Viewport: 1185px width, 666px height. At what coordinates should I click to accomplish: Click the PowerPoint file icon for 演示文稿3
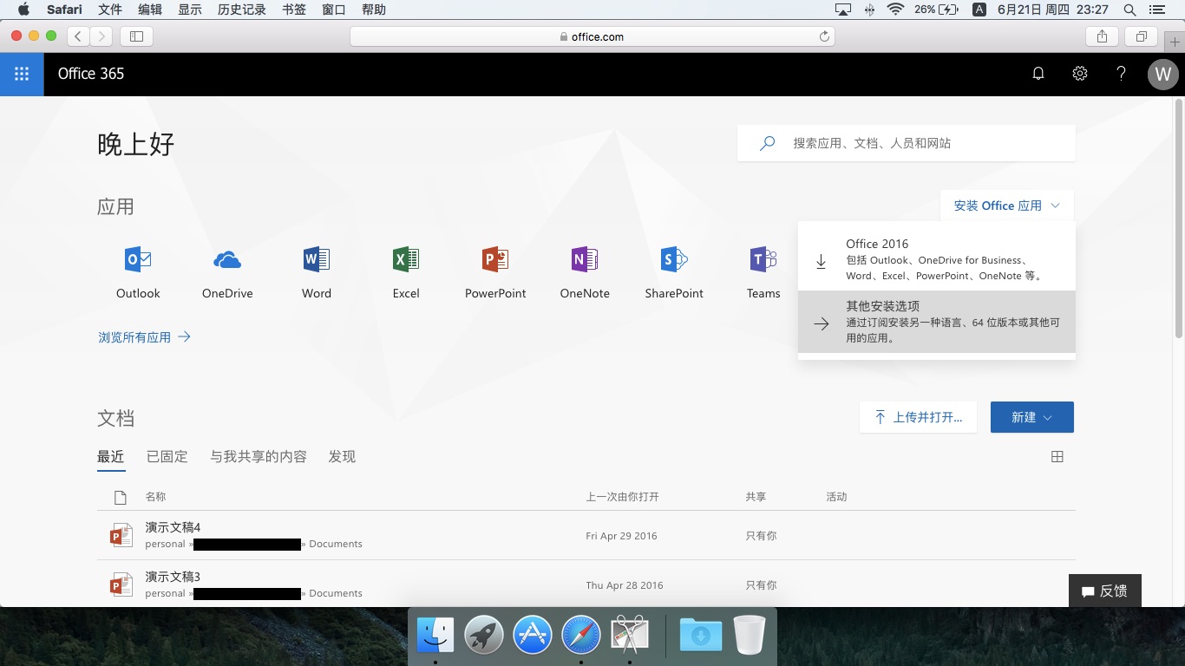[121, 584]
